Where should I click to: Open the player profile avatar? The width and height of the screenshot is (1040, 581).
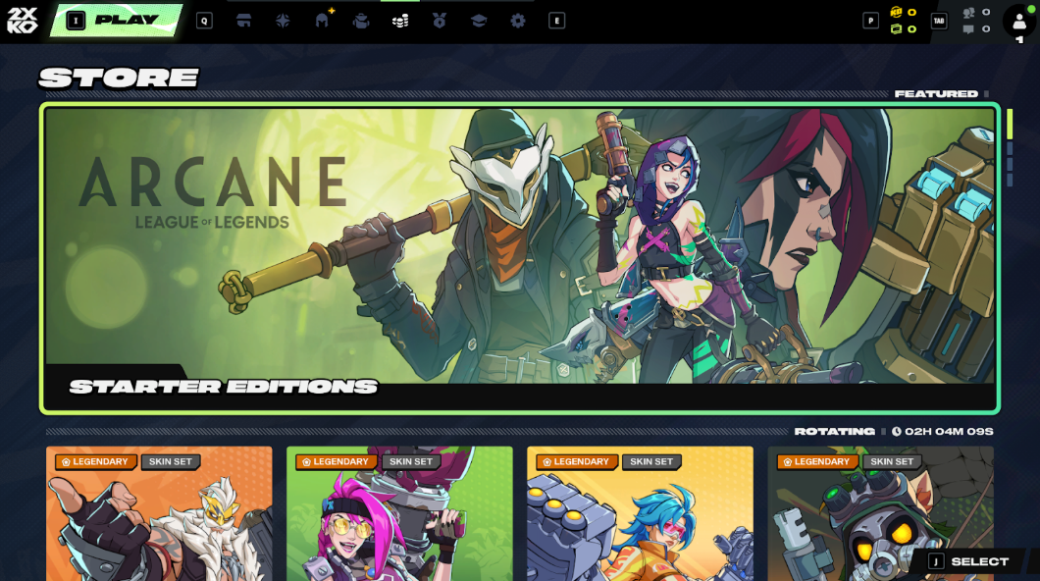[x=1019, y=21]
